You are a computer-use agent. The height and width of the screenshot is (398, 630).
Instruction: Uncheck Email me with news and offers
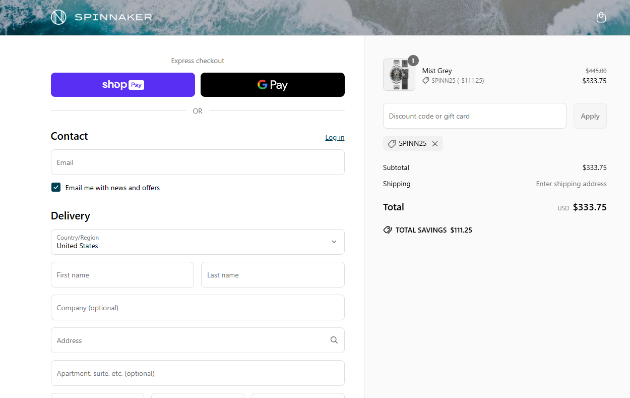tap(55, 187)
